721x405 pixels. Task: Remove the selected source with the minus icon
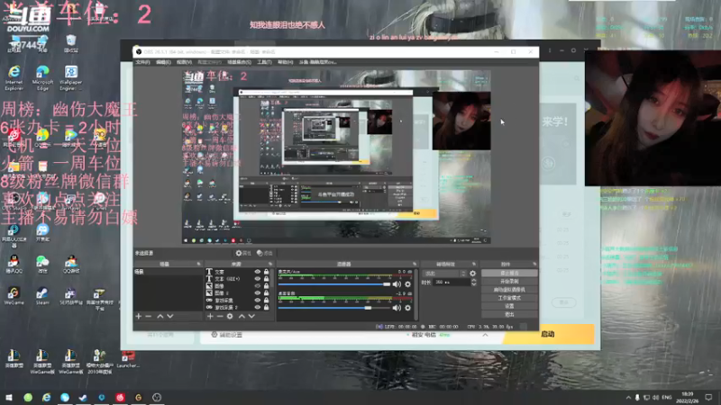(220, 317)
